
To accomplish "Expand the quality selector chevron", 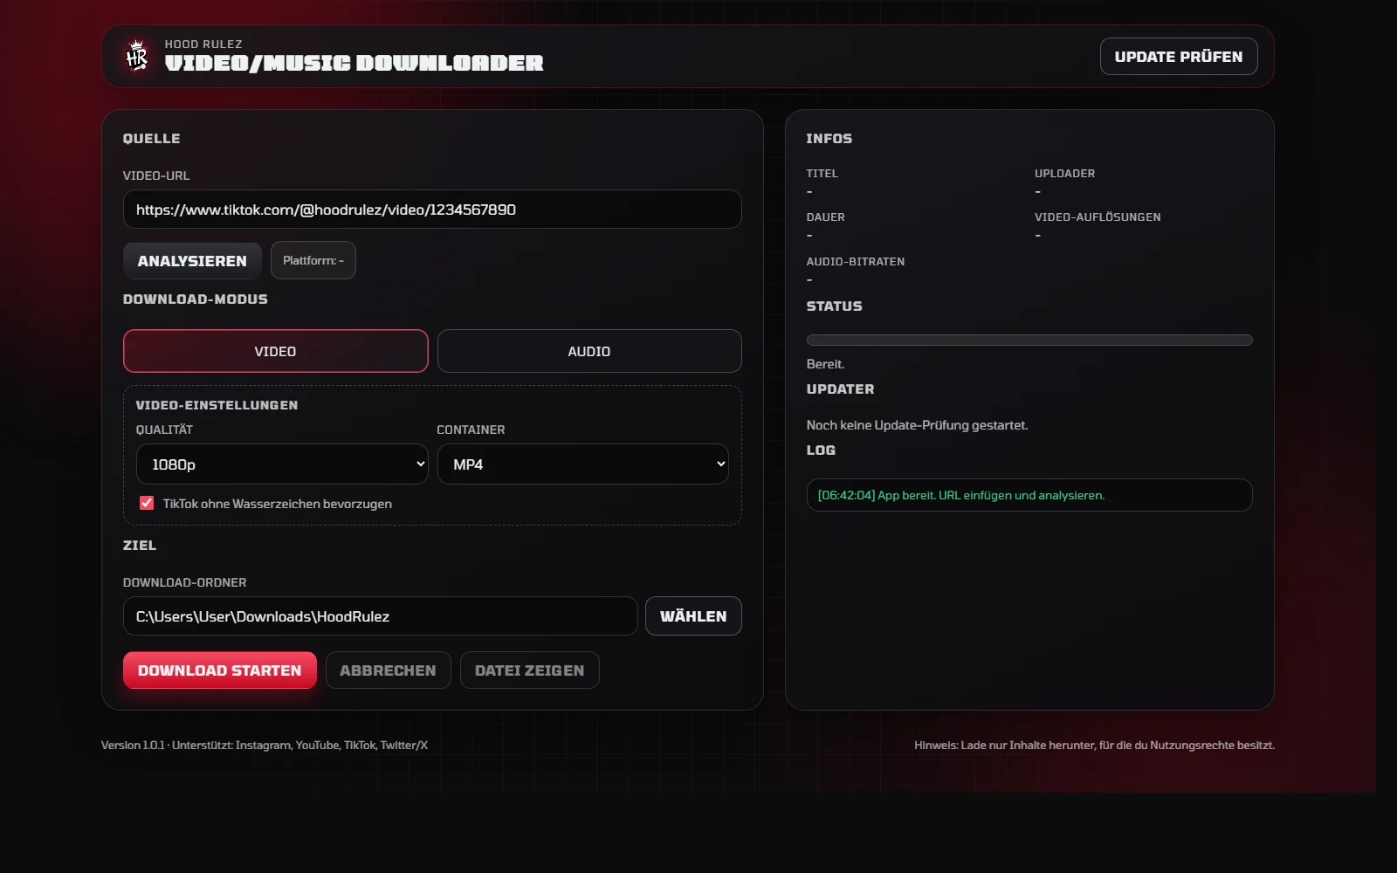I will (417, 464).
